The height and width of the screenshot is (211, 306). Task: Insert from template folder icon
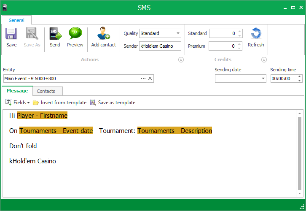[x=36, y=103]
